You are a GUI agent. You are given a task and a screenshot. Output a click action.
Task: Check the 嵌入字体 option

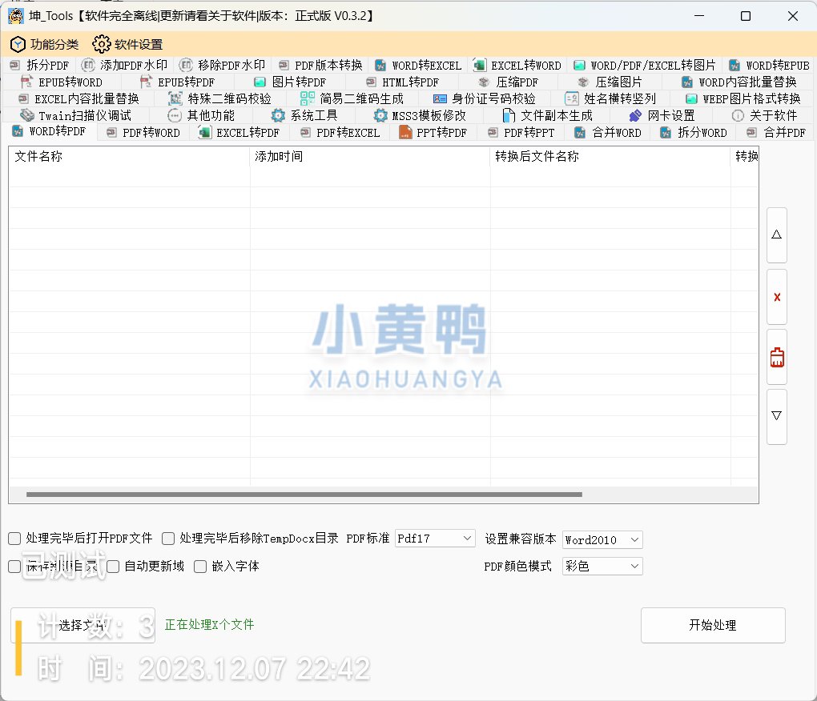200,567
